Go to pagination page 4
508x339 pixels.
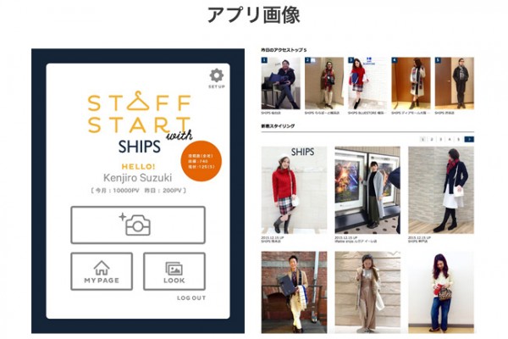pyautogui.click(x=450, y=140)
